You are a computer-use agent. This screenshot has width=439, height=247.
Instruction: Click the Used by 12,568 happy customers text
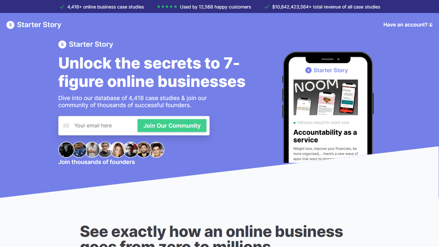(x=215, y=7)
